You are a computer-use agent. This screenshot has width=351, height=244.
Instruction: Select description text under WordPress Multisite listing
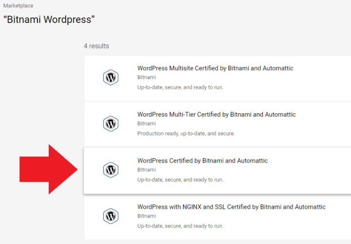(180, 87)
